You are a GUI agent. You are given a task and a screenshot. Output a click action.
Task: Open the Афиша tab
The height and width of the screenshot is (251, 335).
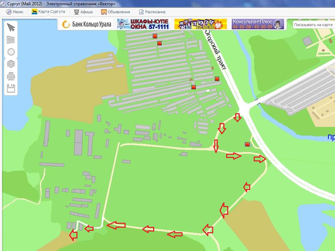pos(83,12)
